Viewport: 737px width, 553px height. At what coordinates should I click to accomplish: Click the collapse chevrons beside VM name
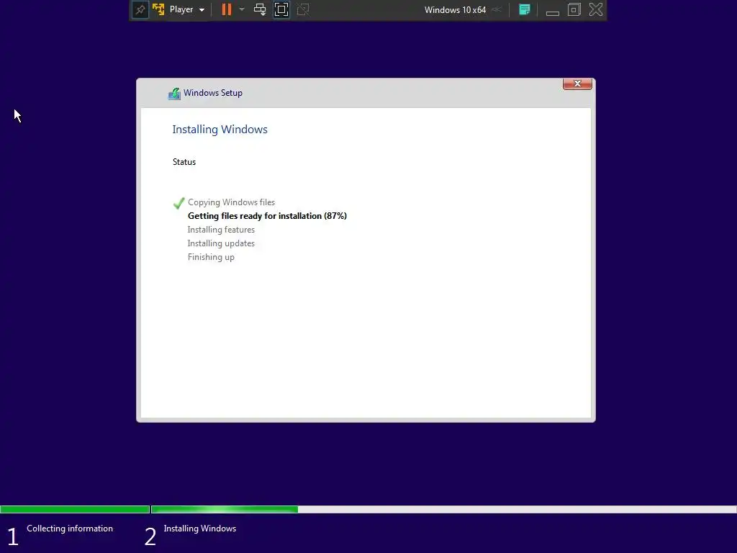click(x=497, y=10)
